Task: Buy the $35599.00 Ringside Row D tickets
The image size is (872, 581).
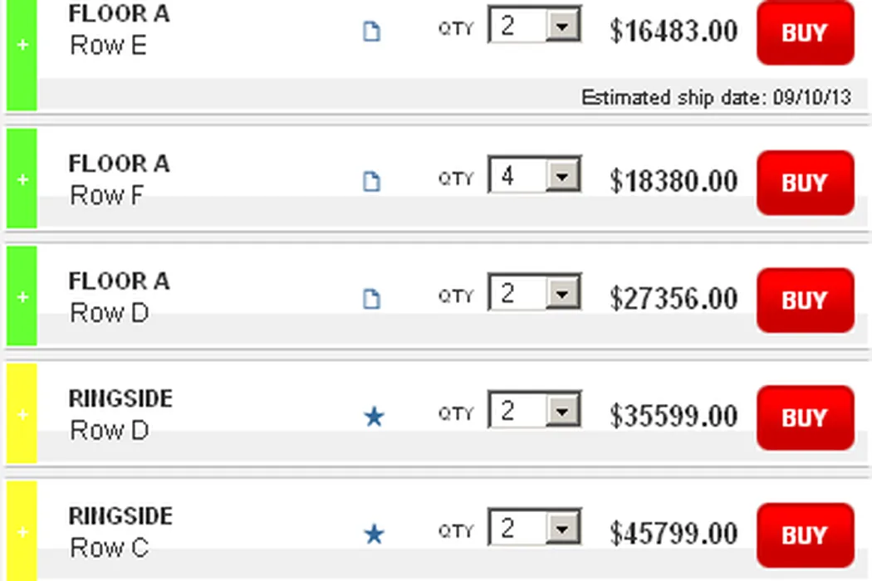Action: coord(805,417)
